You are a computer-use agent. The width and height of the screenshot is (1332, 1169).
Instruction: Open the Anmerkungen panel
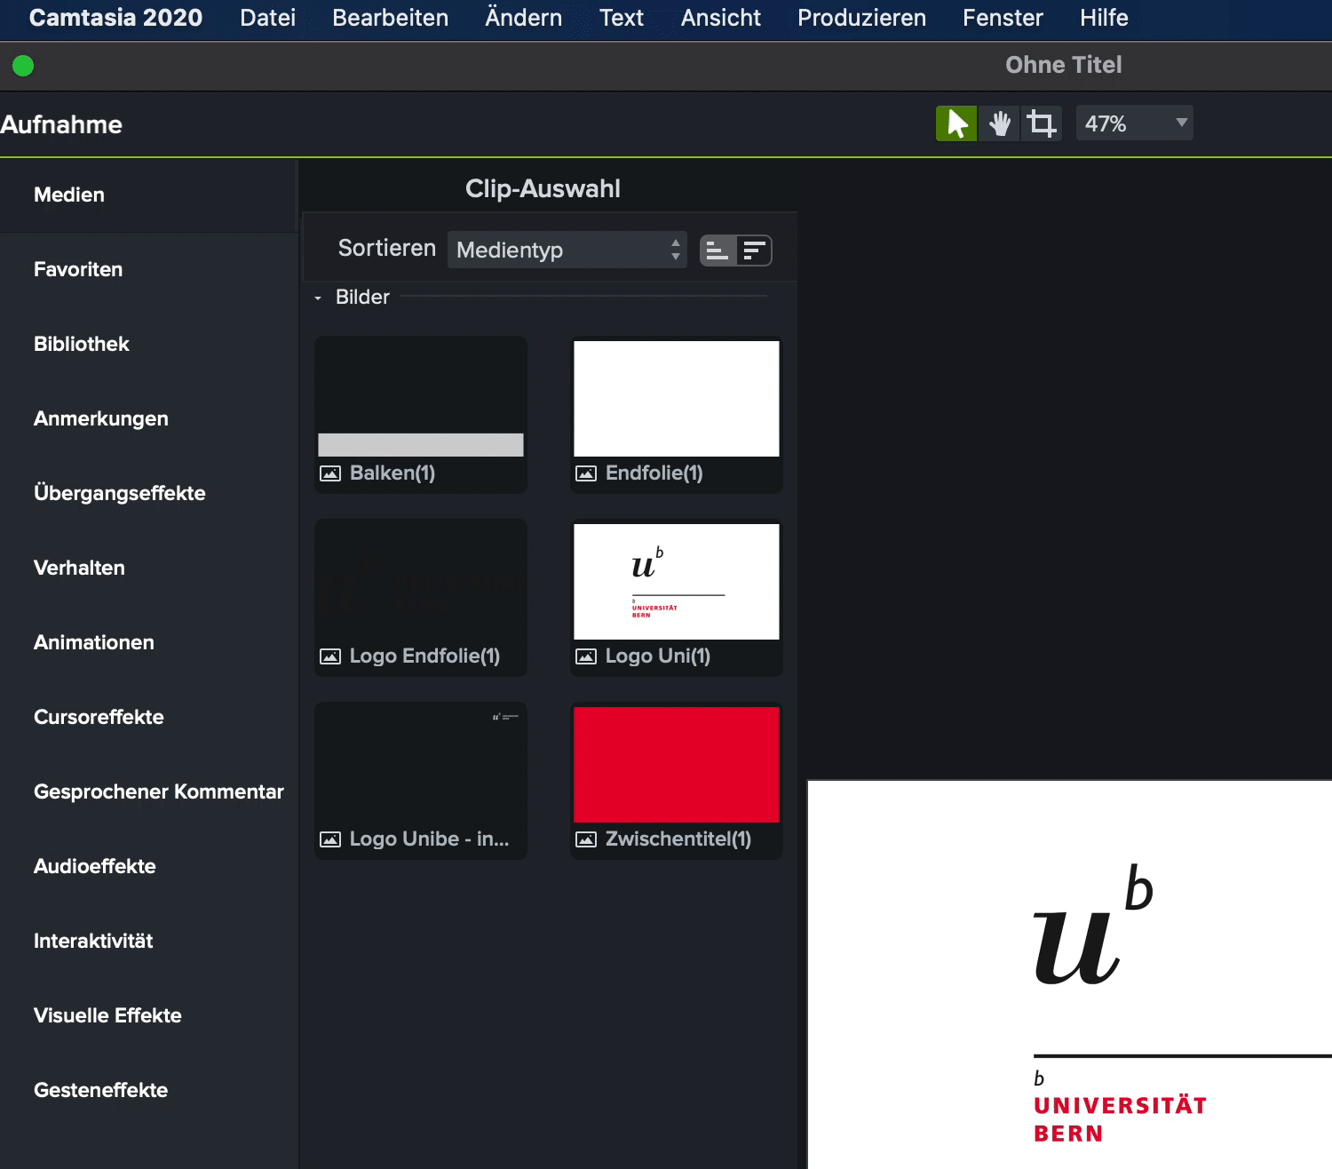(101, 418)
